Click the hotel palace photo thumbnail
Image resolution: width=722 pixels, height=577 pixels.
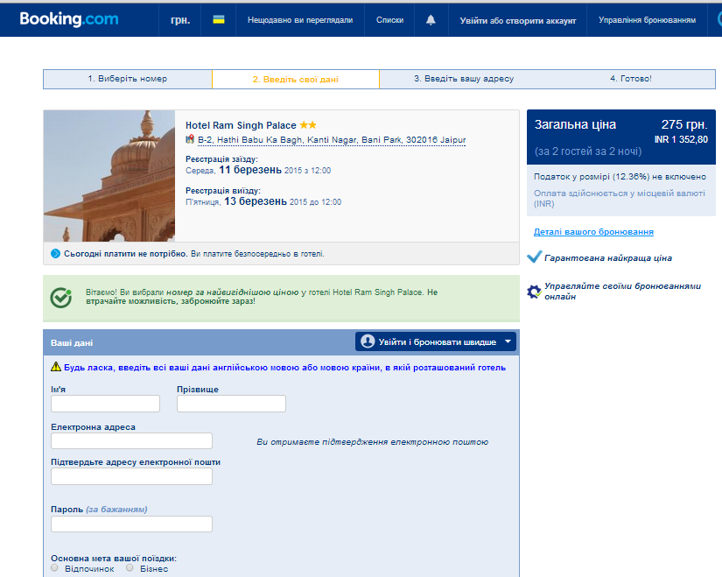(109, 176)
